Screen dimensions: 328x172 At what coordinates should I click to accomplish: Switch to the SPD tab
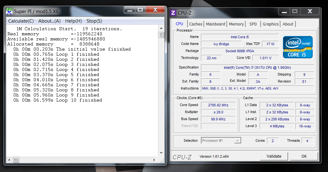[x=253, y=24]
